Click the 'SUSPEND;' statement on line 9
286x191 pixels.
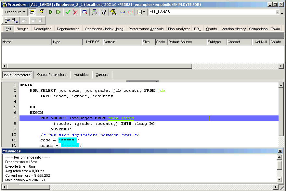pos(61,129)
